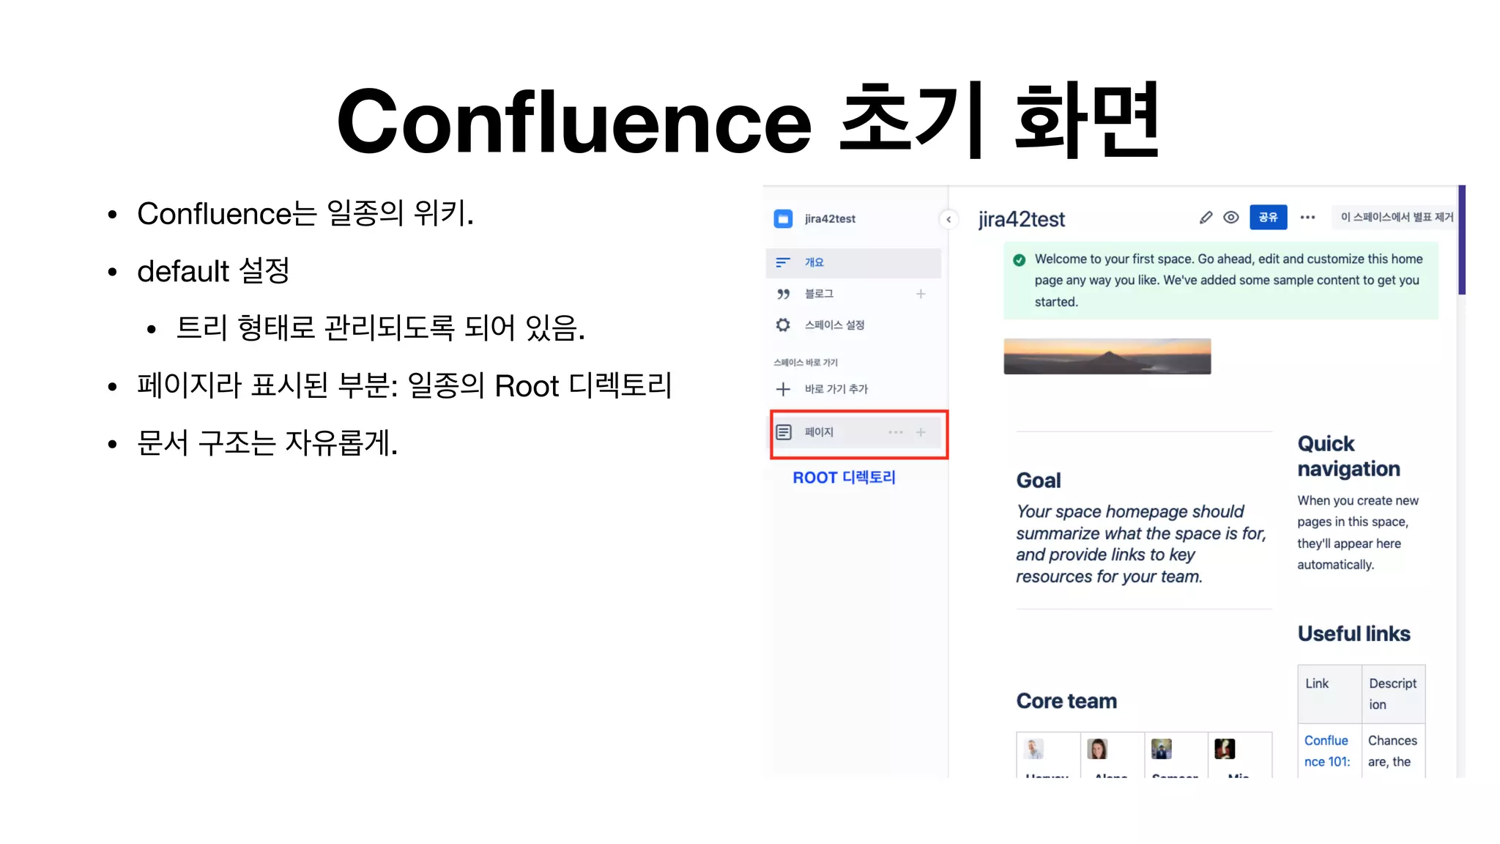The width and height of the screenshot is (1500, 844).
Task: Click the Goal heading
Action: point(1038,481)
